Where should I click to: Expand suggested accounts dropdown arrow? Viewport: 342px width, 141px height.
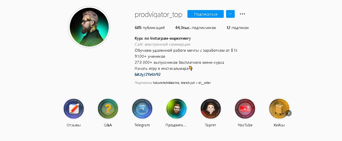[x=230, y=14]
